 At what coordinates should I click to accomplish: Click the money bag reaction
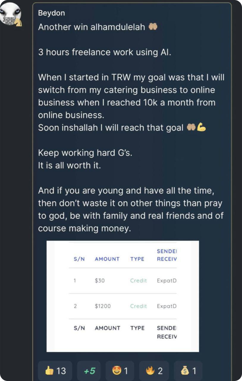188,370
